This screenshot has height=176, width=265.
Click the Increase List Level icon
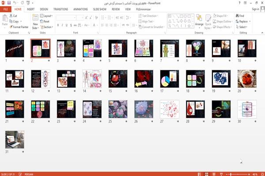122,18
